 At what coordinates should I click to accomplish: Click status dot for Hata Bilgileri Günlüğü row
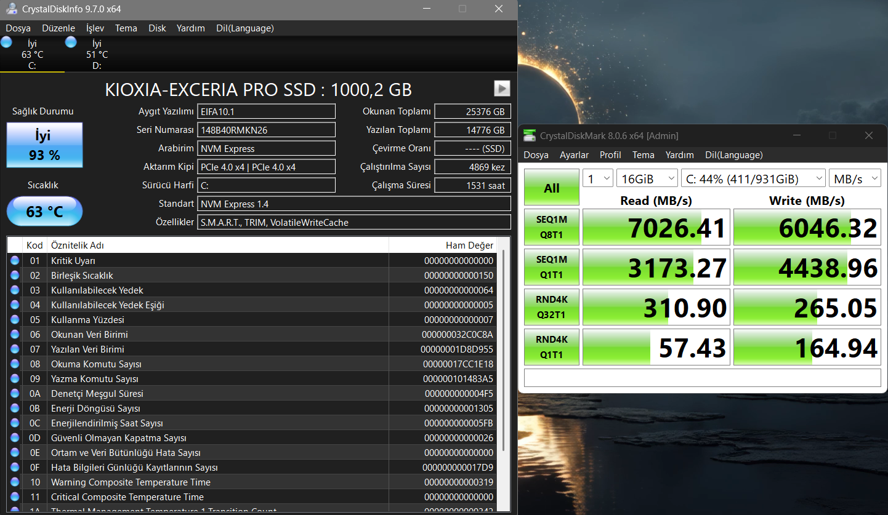click(15, 468)
